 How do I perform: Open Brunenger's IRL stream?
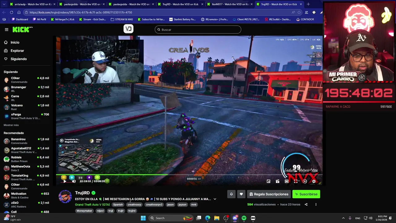[26, 89]
